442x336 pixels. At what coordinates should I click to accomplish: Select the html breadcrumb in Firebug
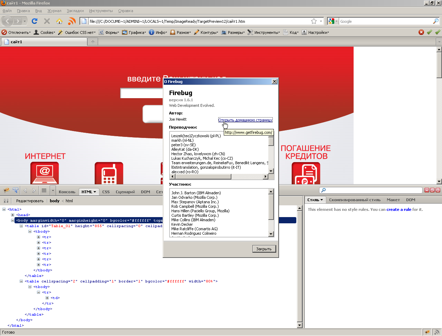coord(69,201)
